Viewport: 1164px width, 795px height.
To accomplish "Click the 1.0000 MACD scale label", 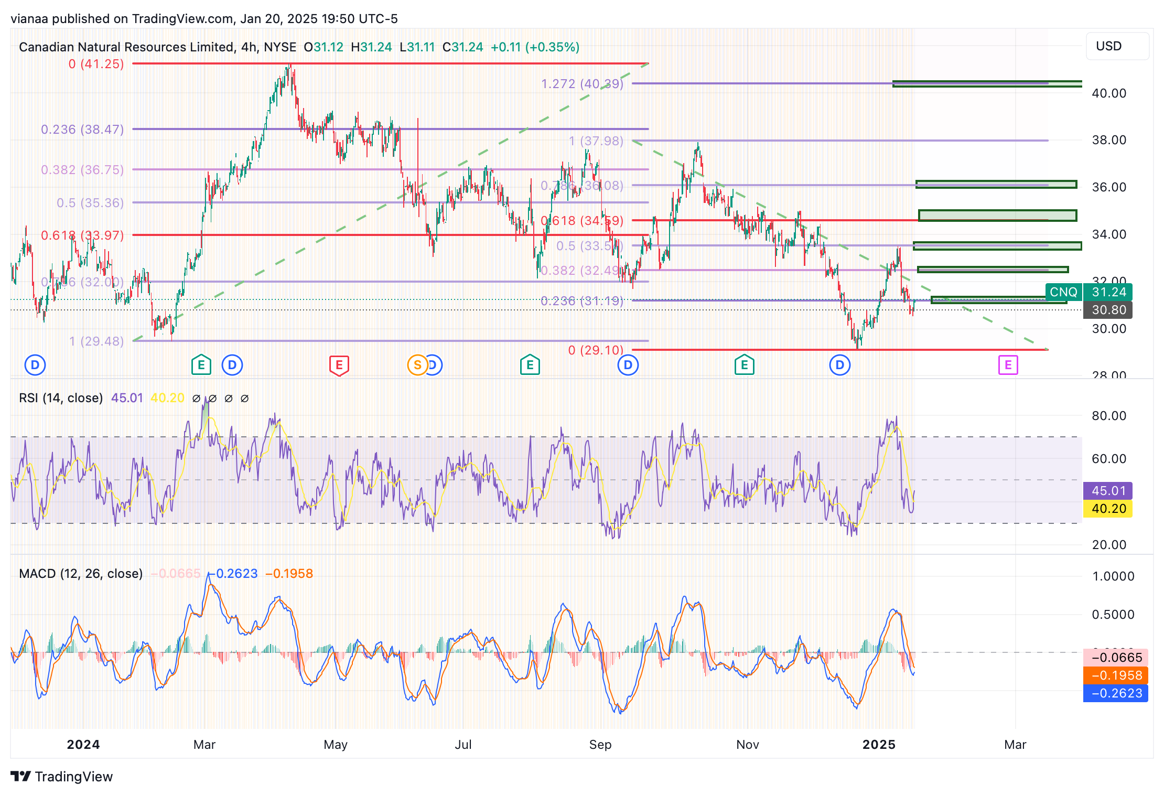I will [1113, 576].
